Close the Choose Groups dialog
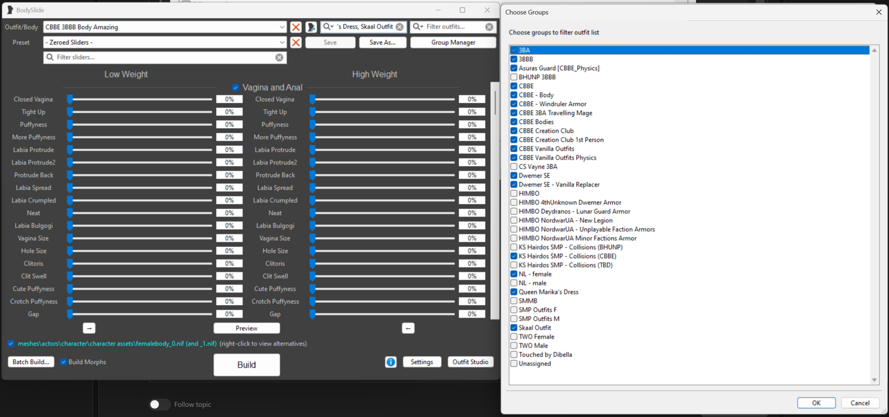 (x=879, y=12)
